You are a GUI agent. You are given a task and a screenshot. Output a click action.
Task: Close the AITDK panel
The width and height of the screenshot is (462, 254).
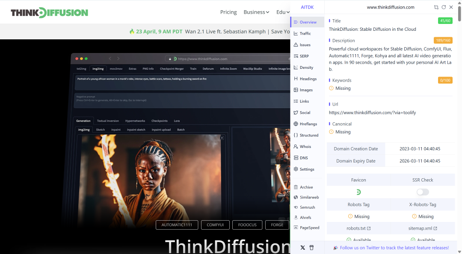(451, 7)
